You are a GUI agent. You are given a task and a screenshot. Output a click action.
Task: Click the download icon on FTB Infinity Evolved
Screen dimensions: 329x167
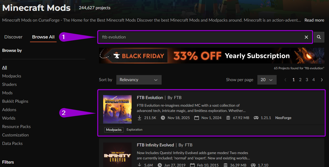[x=139, y=165]
